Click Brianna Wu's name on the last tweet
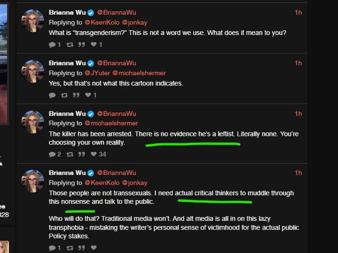This screenshot has height=253, width=338. (x=67, y=173)
